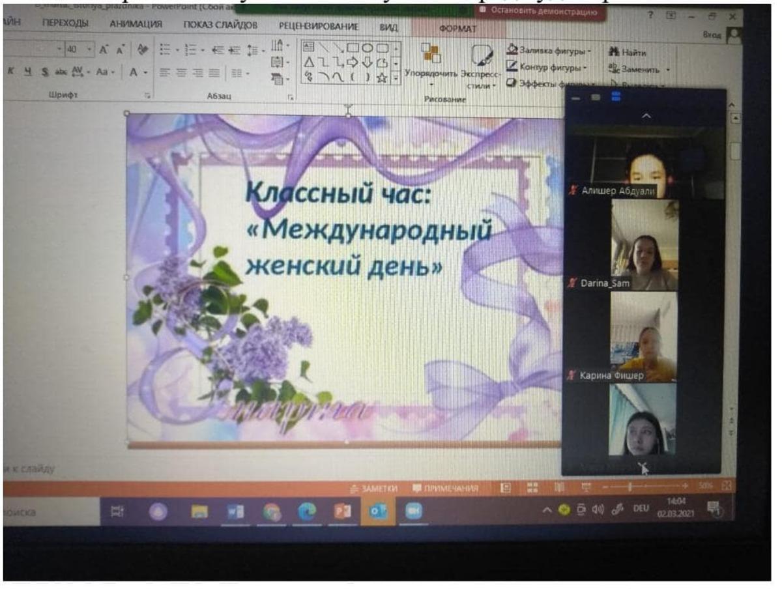
Task: Click the zoom slider in status bar
Action: pyautogui.click(x=630, y=487)
